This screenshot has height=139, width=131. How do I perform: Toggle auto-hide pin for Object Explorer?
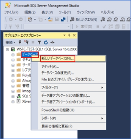(69, 35)
